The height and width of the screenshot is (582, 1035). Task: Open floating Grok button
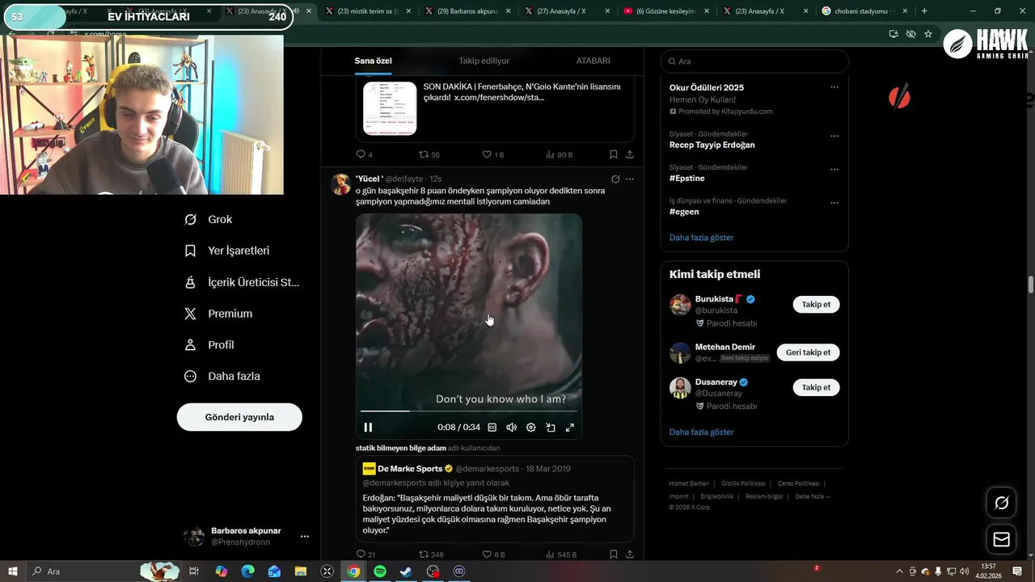pos(1001,503)
